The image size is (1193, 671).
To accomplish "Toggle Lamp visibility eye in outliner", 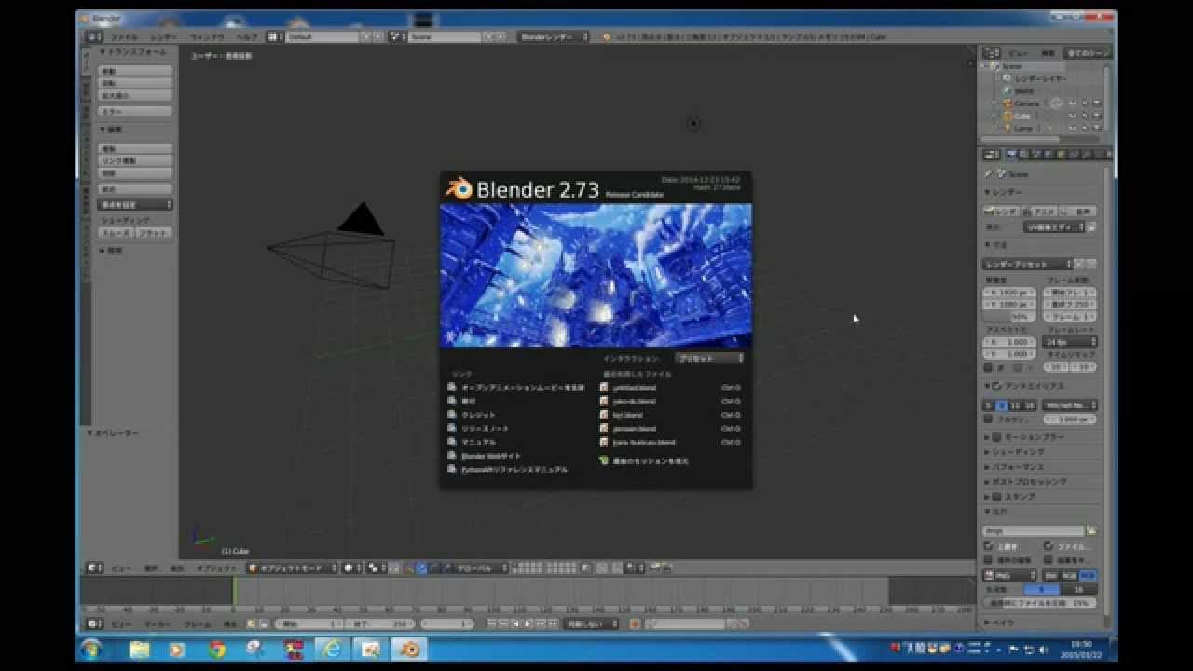I will coord(1072,128).
